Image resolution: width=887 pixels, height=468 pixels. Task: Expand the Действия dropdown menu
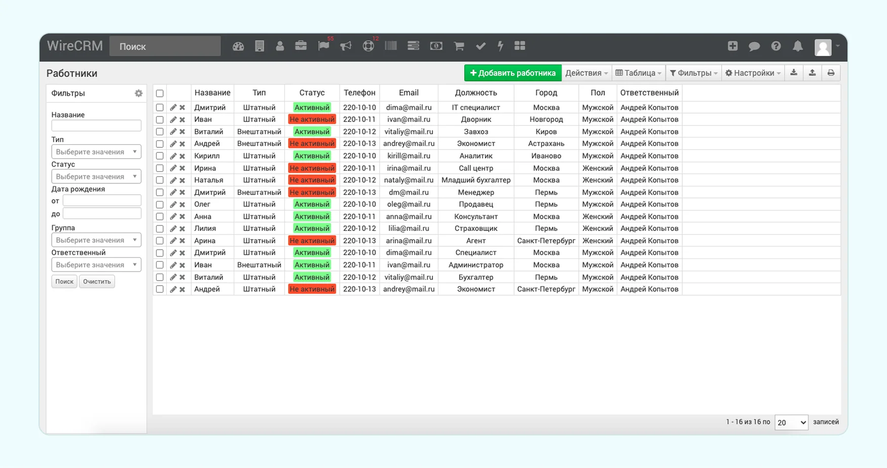[586, 73]
